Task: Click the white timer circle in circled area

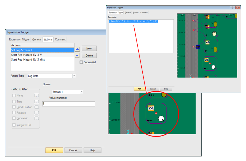Action: (161, 118)
